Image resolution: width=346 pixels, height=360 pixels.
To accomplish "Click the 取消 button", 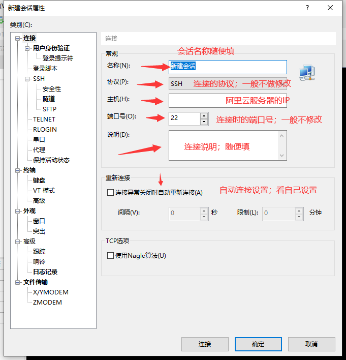I will [311, 344].
